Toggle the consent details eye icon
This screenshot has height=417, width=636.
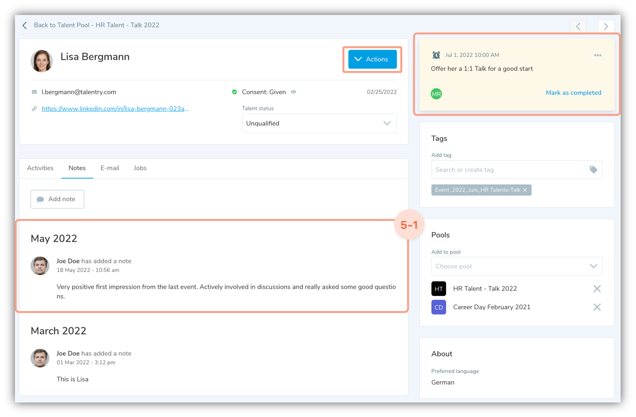293,92
